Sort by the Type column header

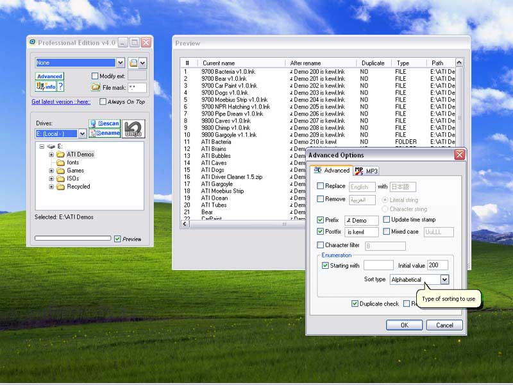point(409,63)
